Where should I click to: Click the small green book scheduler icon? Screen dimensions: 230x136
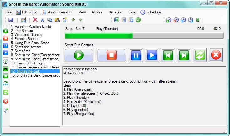198,20
